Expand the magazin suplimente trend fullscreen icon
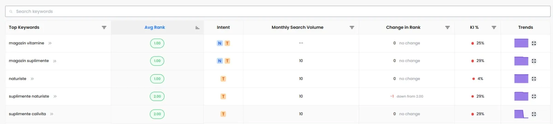553x124 pixels. coord(534,61)
